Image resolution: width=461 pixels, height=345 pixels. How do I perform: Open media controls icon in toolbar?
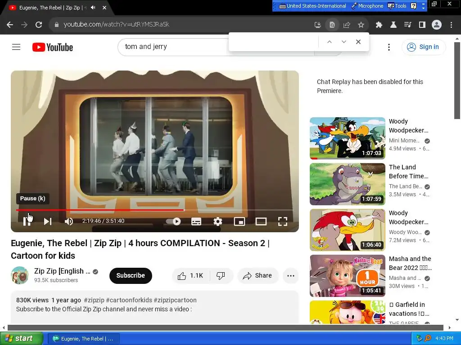[x=407, y=25]
